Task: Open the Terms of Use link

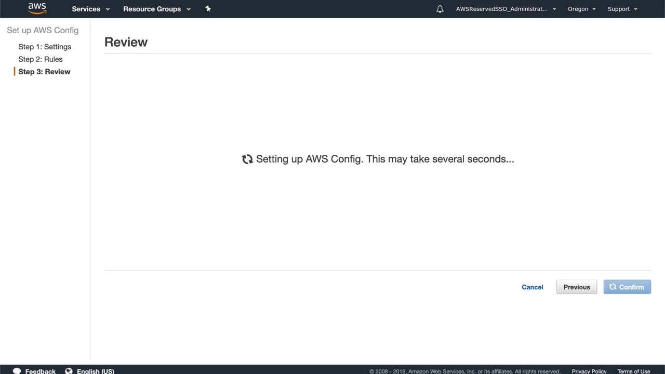Action: pos(634,371)
